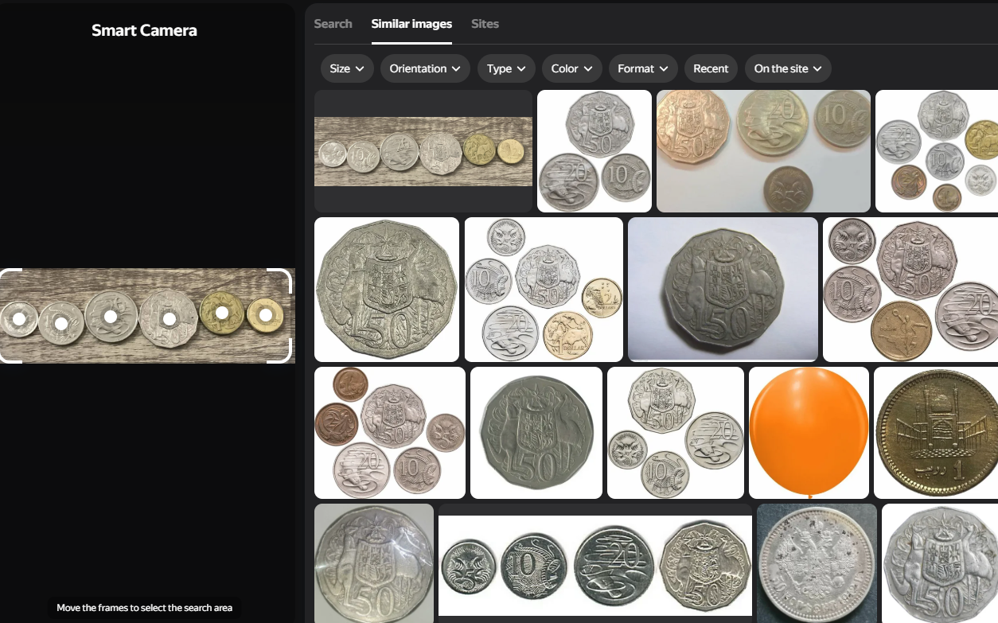Open the 50-cent coin on blue-grey background thumbnail
998x623 pixels.
click(723, 290)
